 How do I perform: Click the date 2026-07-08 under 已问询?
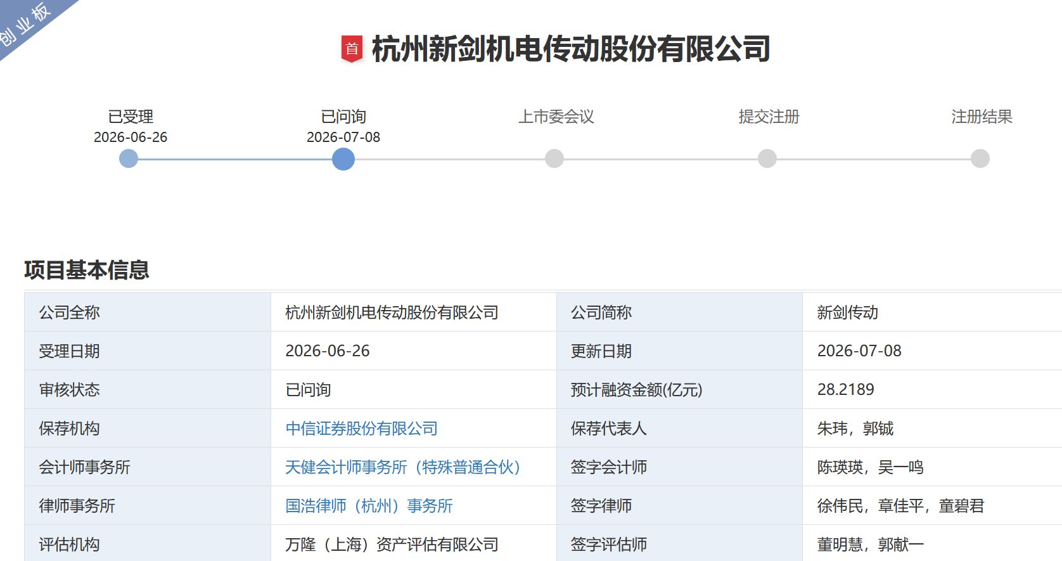(x=343, y=137)
